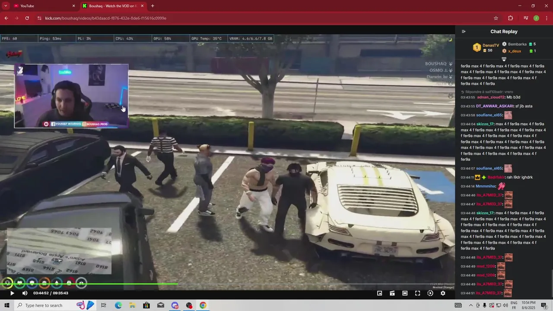The image size is (553, 311).
Task: Open browser extensions menu
Action: coord(511,18)
